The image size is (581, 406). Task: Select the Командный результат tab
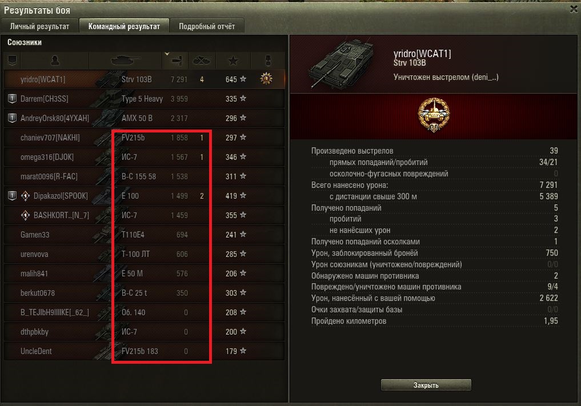124,26
